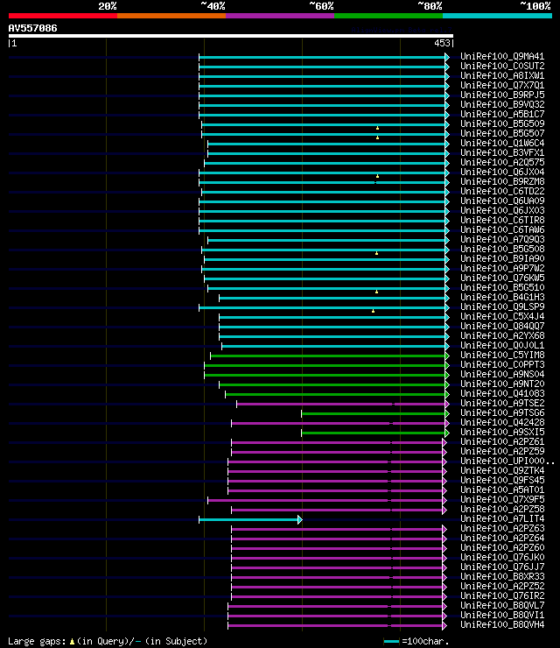Click the white query sequence ruler bar

231,36
